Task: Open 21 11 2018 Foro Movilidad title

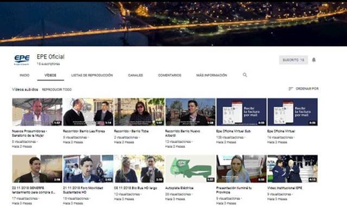Action: click(83, 190)
